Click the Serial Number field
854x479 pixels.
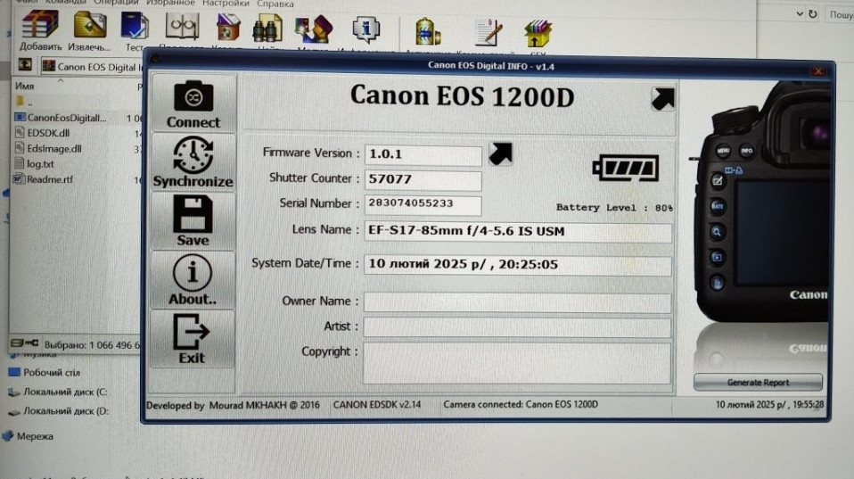[423, 204]
